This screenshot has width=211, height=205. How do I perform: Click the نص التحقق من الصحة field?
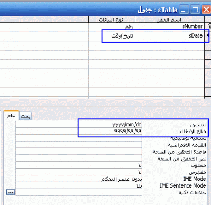pos(79,159)
